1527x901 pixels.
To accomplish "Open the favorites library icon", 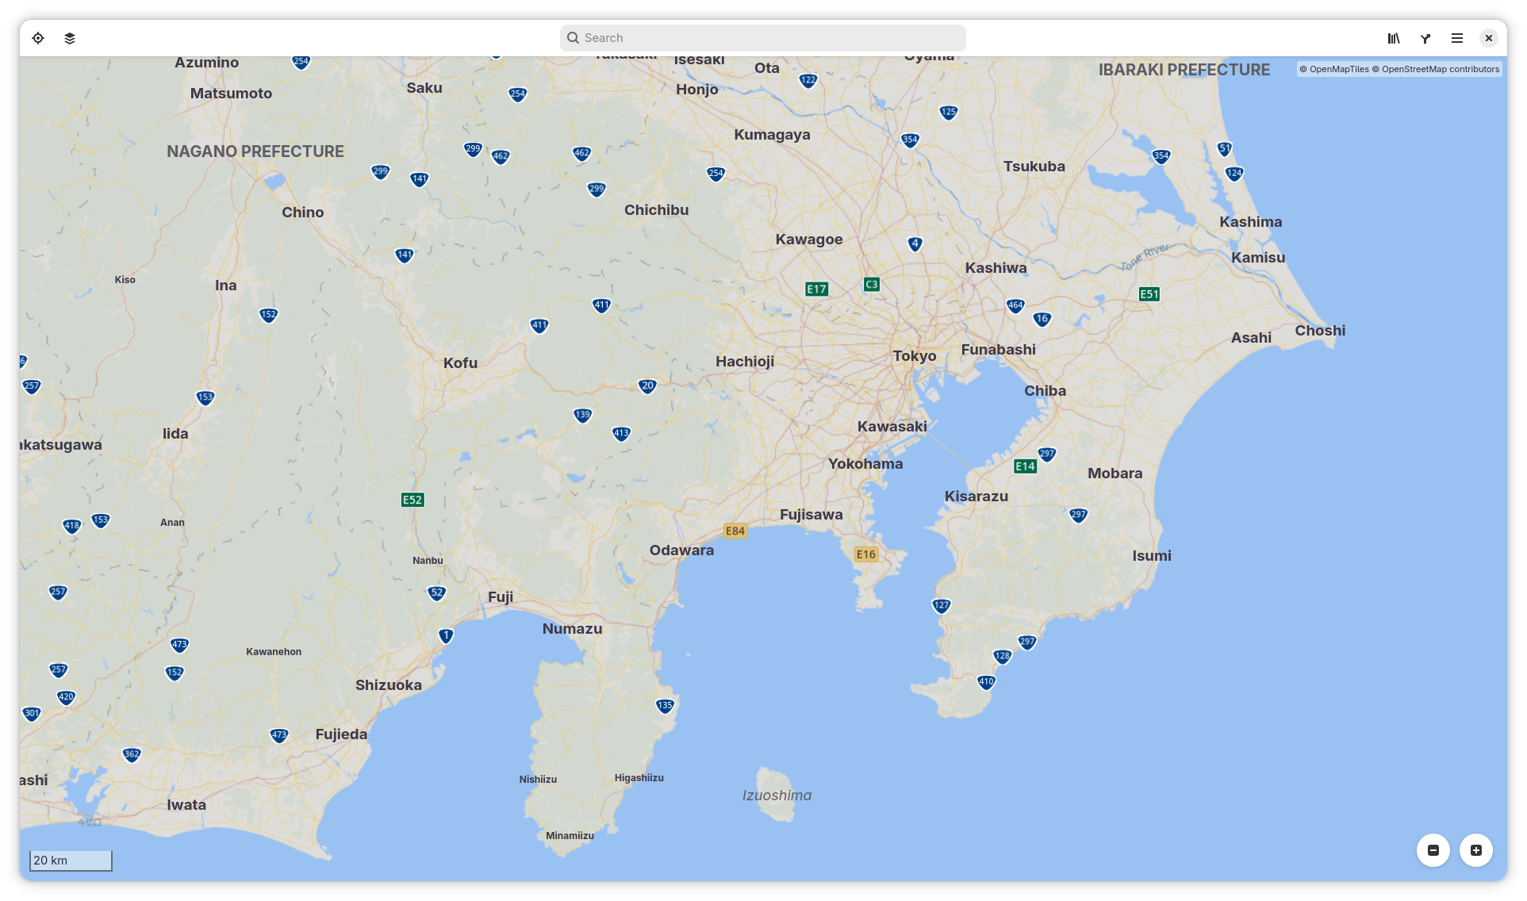I will tap(1394, 38).
